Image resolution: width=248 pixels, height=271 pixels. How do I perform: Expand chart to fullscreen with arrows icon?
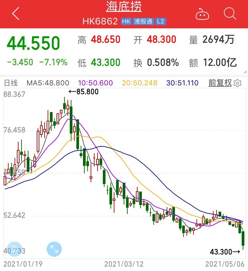pos(54,249)
